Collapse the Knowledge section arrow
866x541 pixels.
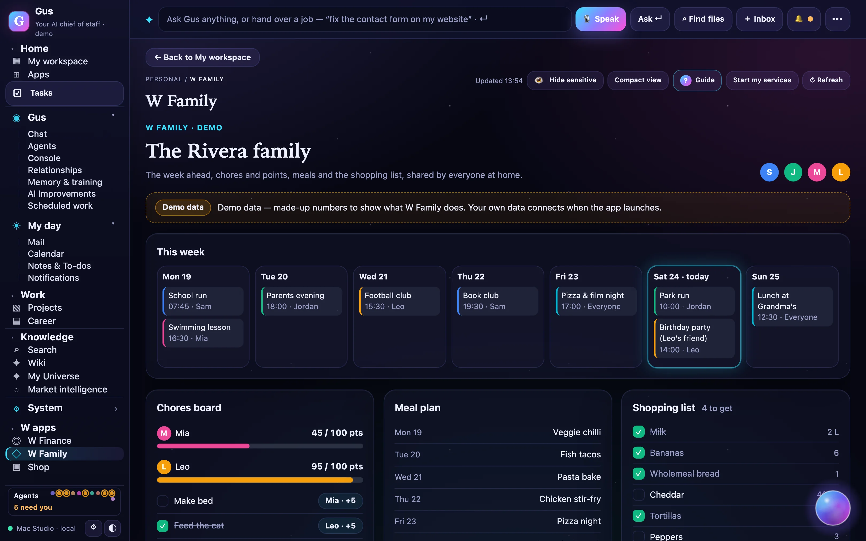tap(13, 338)
